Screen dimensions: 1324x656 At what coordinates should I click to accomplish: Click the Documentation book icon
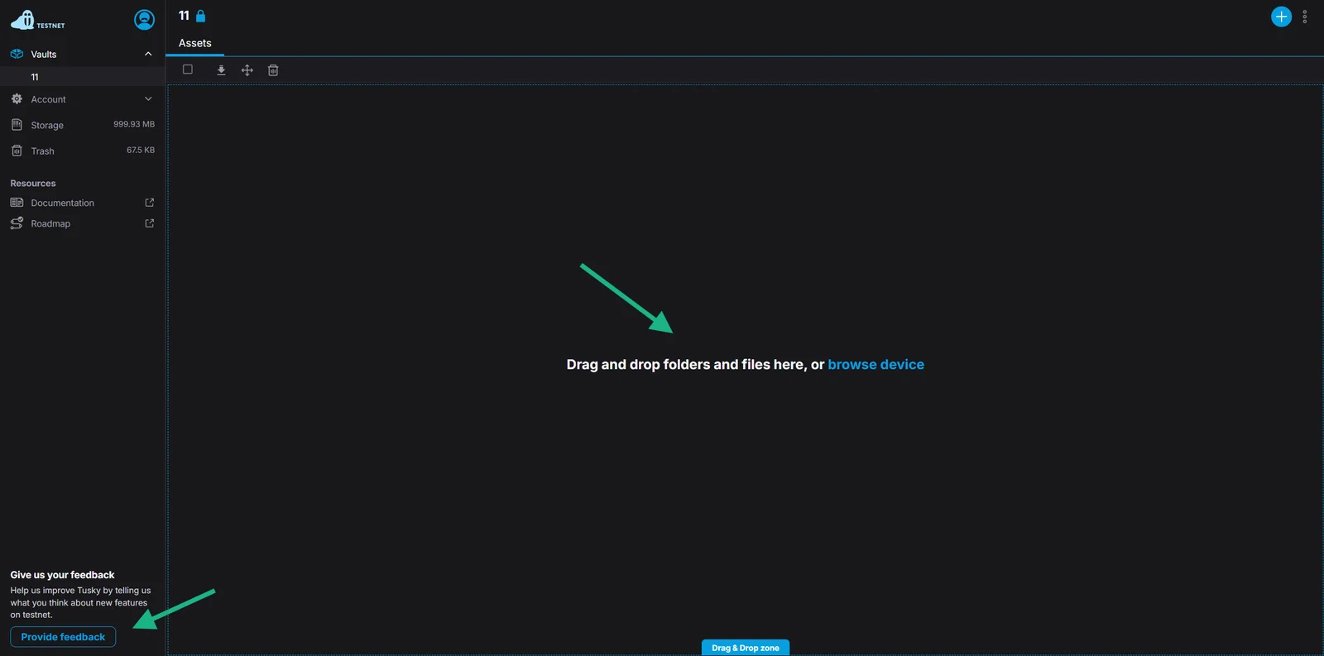pos(17,203)
